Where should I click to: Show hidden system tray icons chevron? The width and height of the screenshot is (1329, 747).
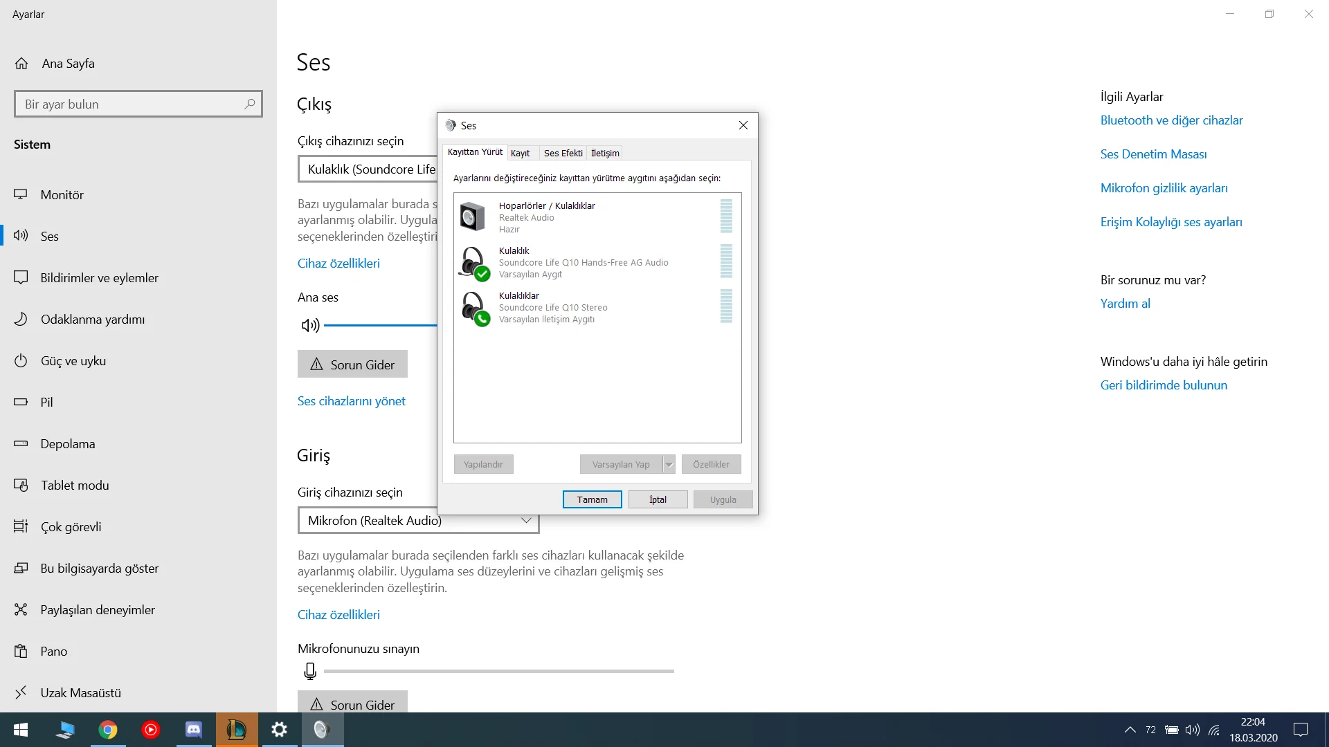(1130, 730)
